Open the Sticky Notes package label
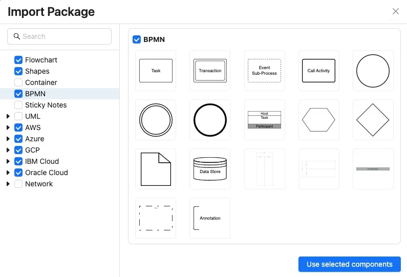The width and height of the screenshot is (407, 277). 46,105
